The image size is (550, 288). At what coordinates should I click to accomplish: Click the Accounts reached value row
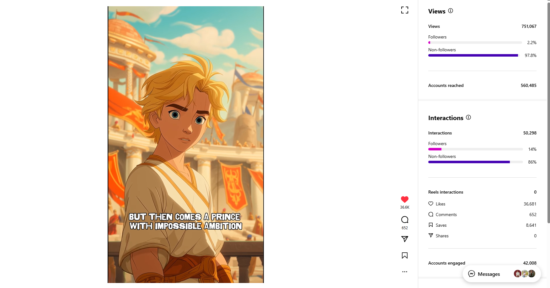482,85
